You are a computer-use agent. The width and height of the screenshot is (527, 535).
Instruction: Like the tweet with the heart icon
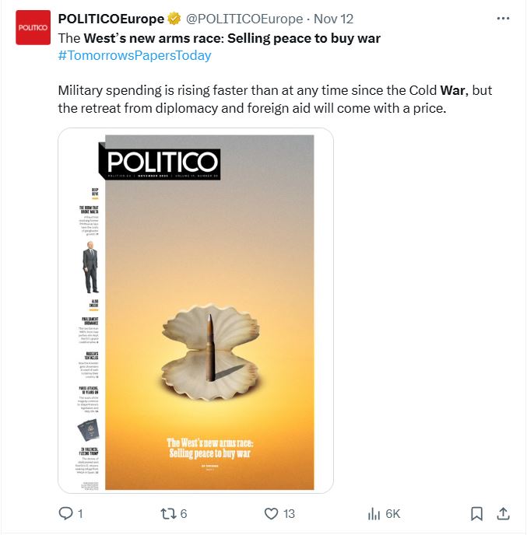click(x=271, y=513)
